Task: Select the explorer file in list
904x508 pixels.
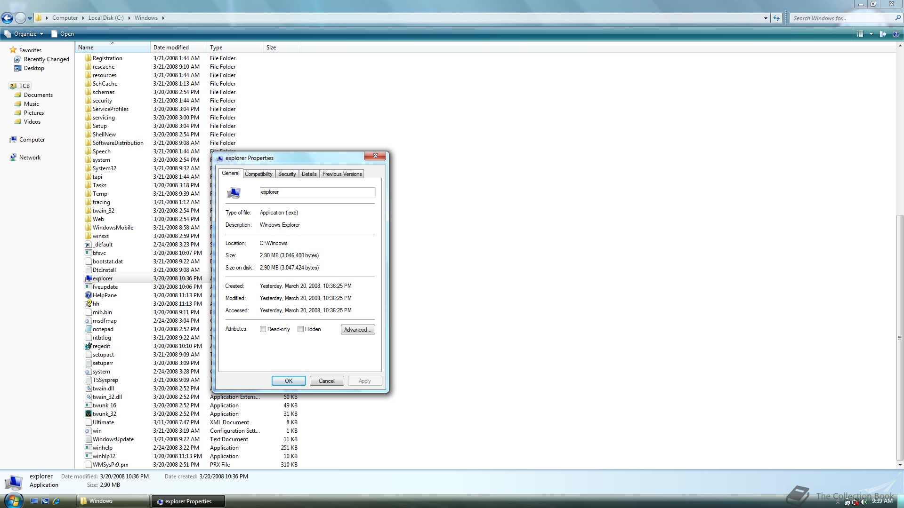Action: click(103, 278)
